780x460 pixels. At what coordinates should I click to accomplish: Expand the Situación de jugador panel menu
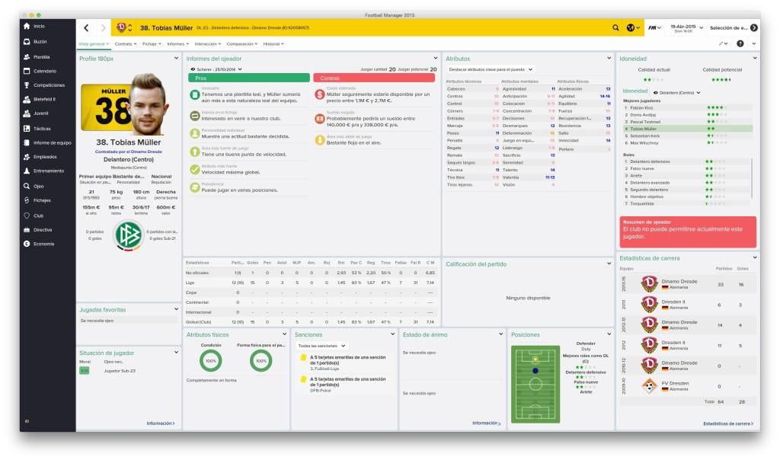(176, 353)
